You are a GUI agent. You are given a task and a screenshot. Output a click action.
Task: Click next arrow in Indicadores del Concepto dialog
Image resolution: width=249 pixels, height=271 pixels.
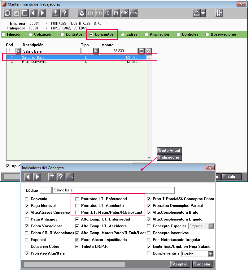pos(37,177)
